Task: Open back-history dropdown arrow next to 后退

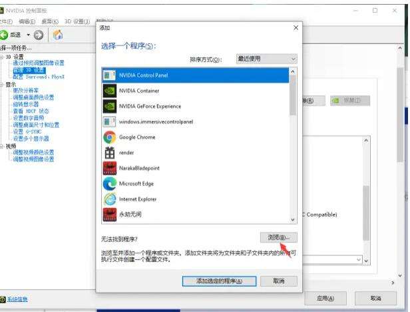Action: tap(28, 35)
